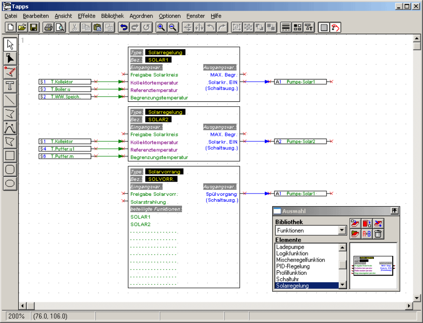Viewport: 423px width, 323px height.
Task: Activate the arrow selection pointer tool
Action: (11, 44)
